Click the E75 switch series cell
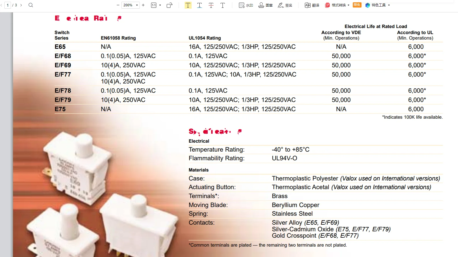The width and height of the screenshot is (458, 257). click(60, 109)
